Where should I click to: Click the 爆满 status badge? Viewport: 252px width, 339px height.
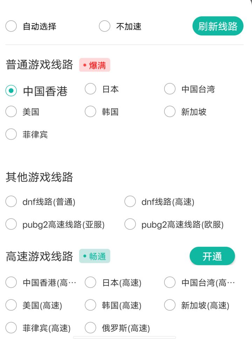tap(94, 65)
